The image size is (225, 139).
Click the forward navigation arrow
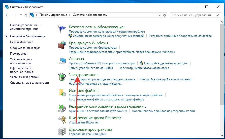click(15, 15)
